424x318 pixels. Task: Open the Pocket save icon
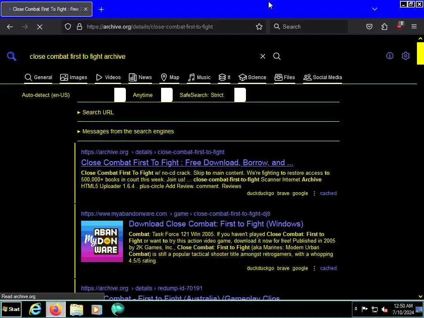[369, 26]
